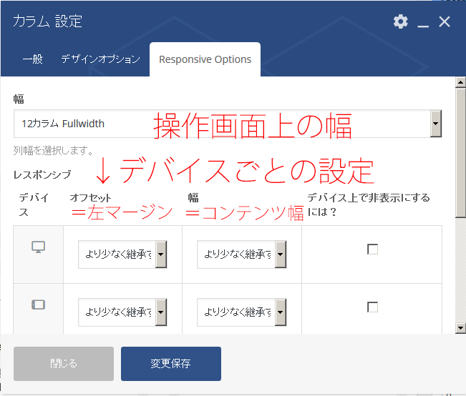Click the 変更保存 button
The image size is (466, 396).
(x=170, y=364)
